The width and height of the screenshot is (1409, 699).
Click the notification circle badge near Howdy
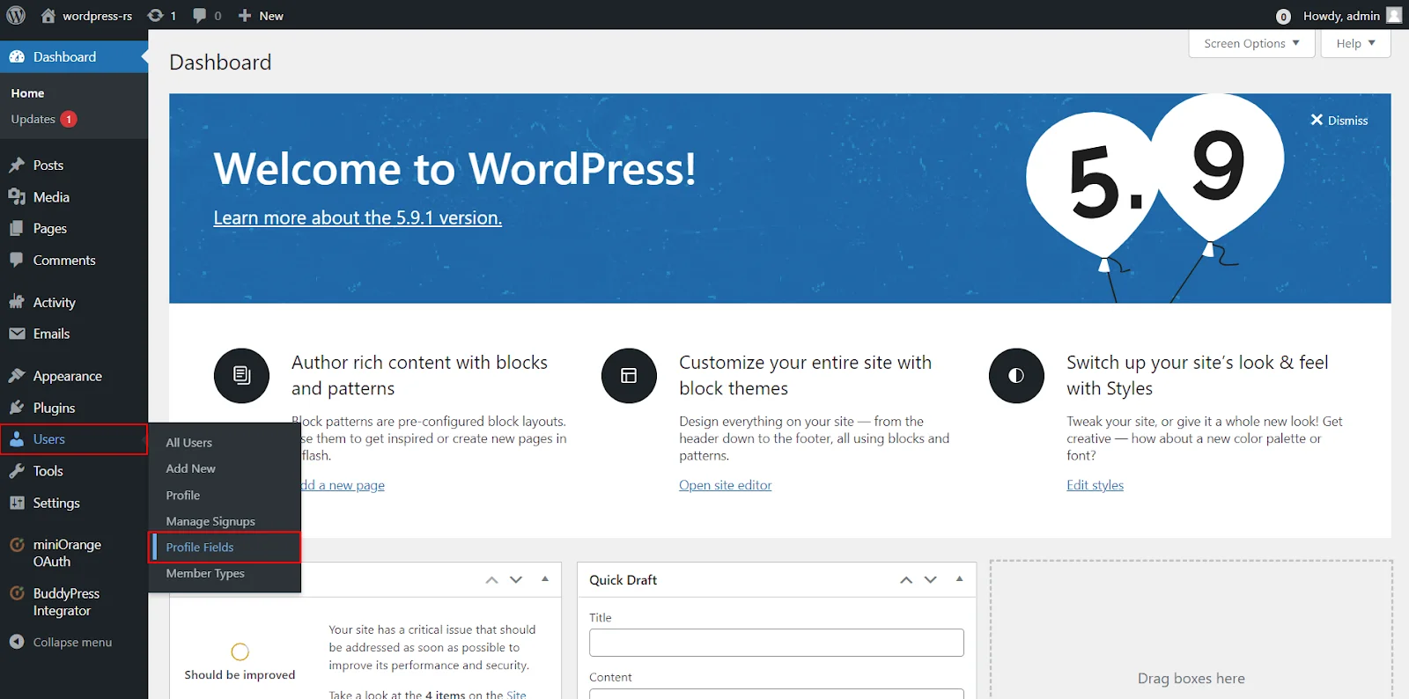click(x=1283, y=17)
